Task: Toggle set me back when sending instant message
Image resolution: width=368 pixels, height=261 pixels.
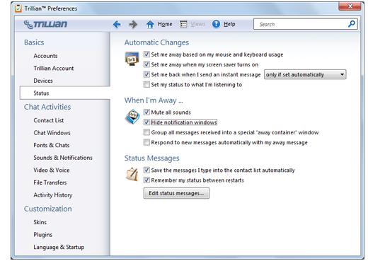Action: [146, 74]
